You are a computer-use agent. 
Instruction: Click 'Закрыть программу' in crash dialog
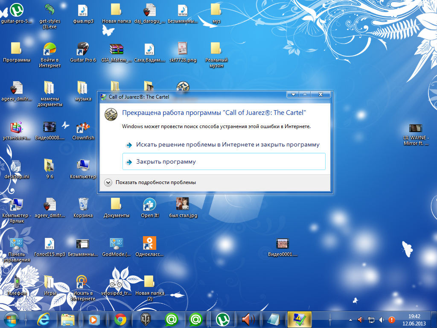tap(224, 161)
